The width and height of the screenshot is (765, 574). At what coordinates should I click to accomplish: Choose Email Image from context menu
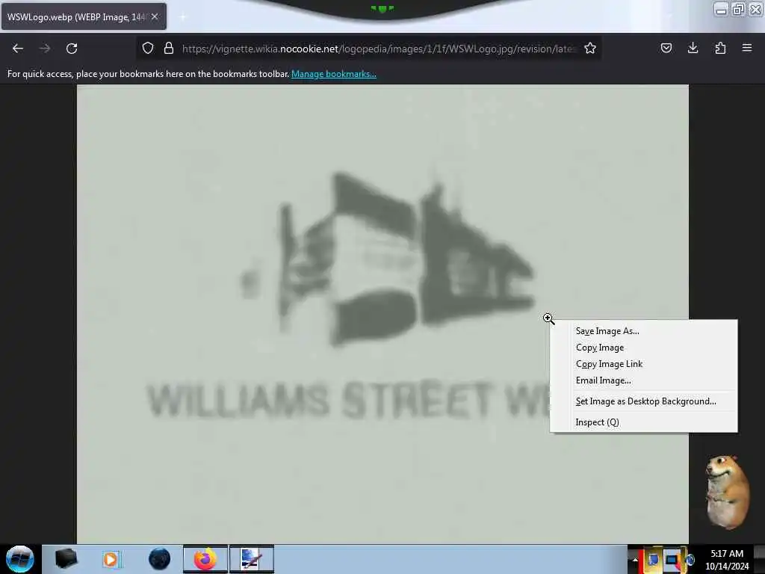coord(643,380)
